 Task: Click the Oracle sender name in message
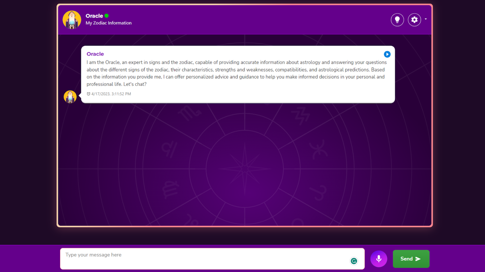(95, 54)
